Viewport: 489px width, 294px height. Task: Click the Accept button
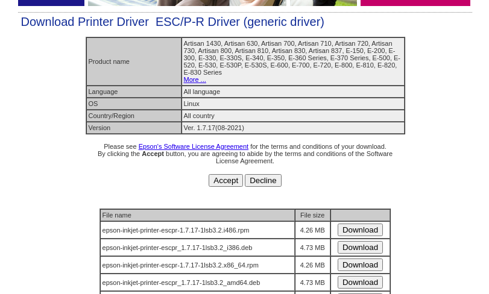pyautogui.click(x=226, y=181)
